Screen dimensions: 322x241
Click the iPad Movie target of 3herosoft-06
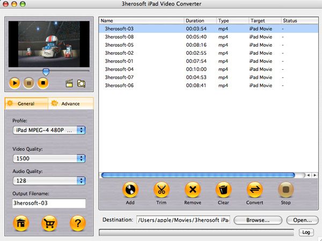[x=261, y=85]
